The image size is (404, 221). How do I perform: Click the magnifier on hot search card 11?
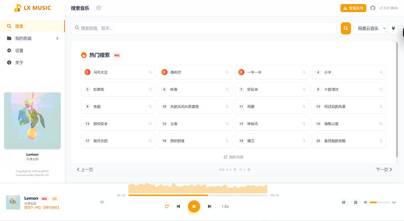(304, 106)
